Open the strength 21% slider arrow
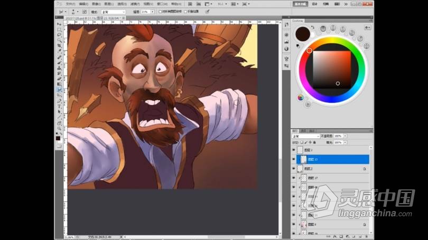The height and width of the screenshot is (240, 428). (x=153, y=12)
